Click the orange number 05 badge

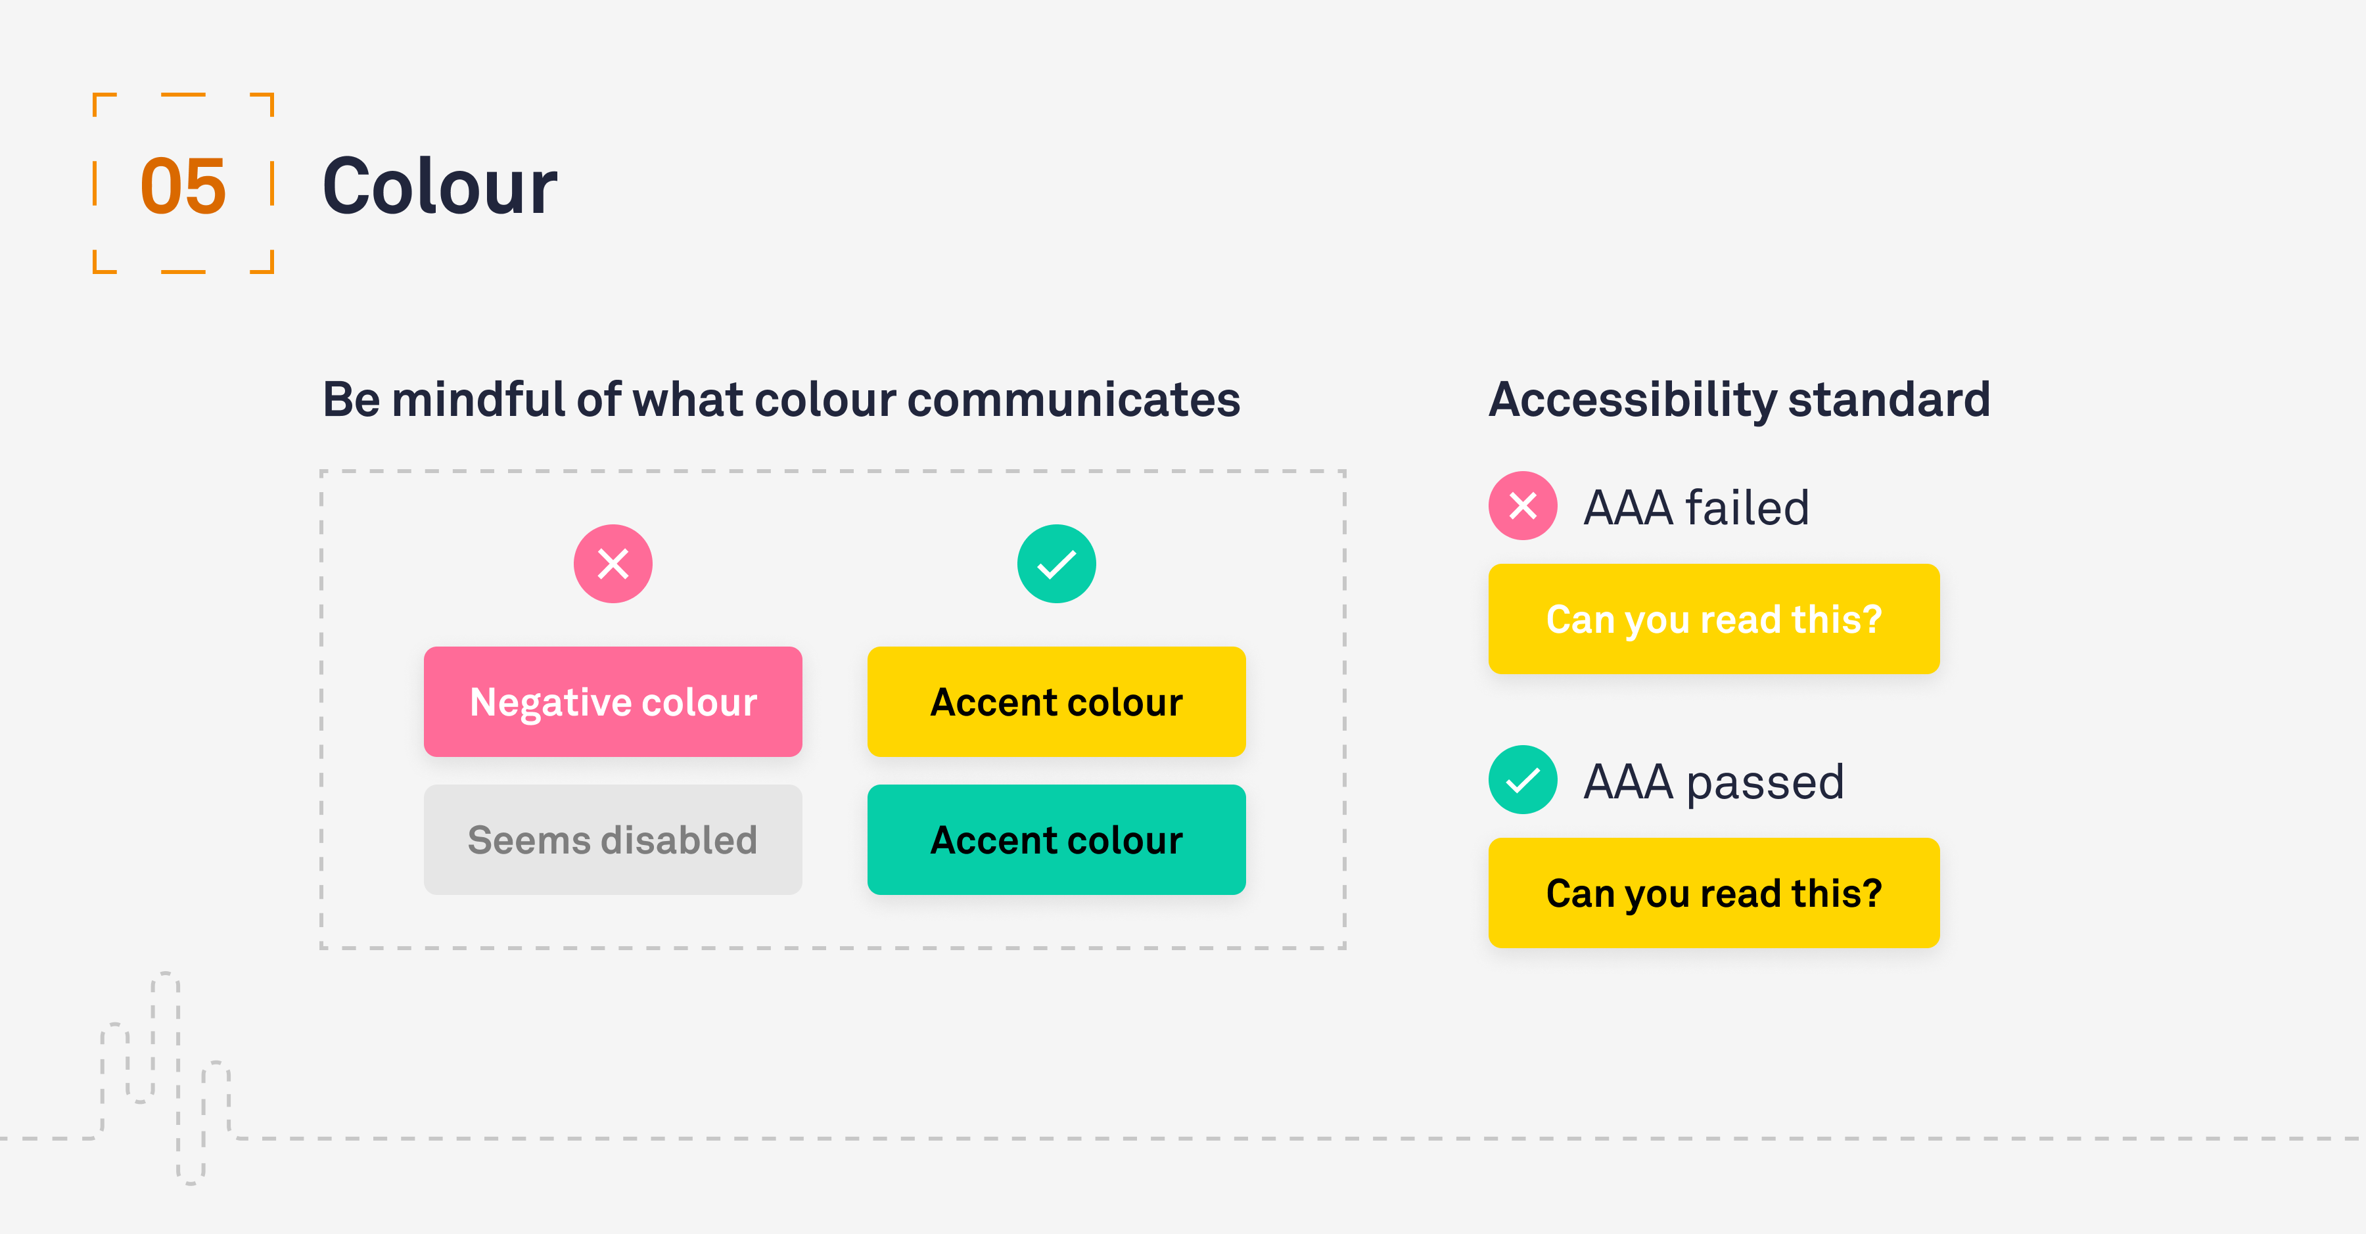pos(183,185)
